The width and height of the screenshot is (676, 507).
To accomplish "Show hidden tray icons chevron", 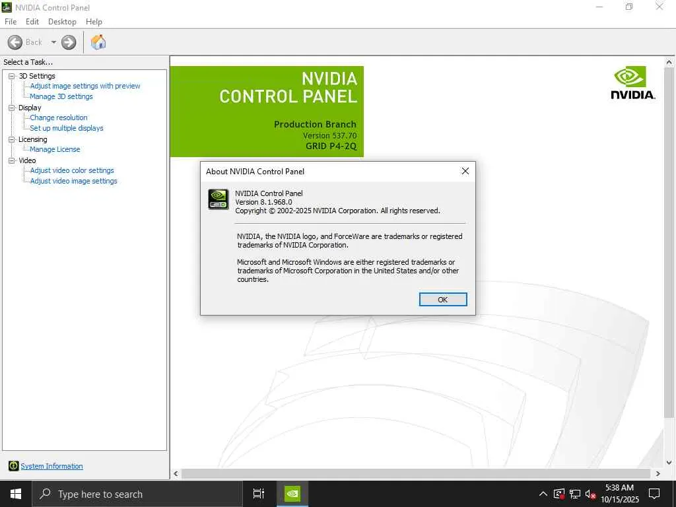I will 543,494.
